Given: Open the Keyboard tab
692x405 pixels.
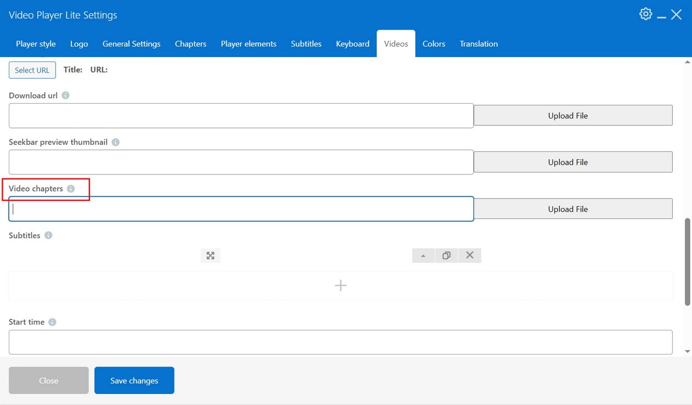Looking at the screenshot, I should point(353,44).
